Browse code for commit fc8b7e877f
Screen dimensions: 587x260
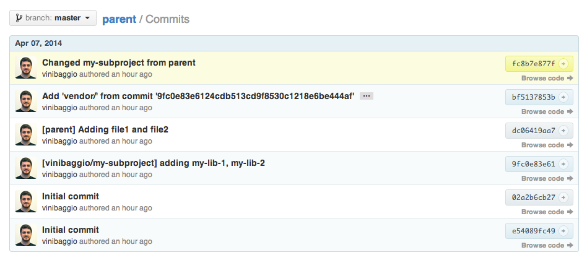547,79
